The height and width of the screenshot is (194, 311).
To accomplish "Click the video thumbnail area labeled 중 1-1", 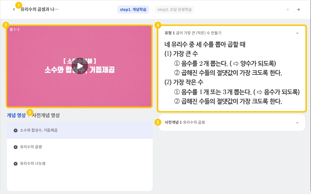I will coord(80,66).
